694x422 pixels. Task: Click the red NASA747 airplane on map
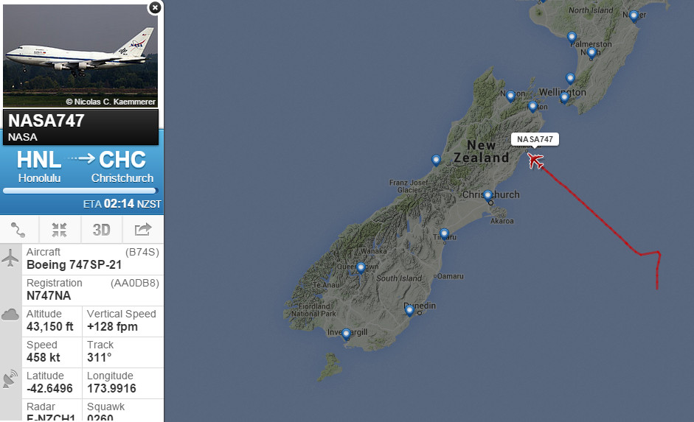tap(535, 161)
